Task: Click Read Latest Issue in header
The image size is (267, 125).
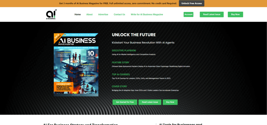Action: point(212,14)
